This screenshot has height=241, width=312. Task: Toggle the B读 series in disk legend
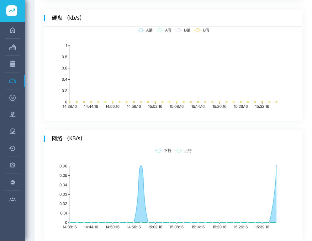(x=183, y=30)
